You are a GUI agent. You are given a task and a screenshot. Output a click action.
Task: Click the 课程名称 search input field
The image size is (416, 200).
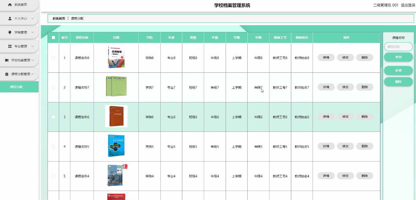click(x=398, y=47)
